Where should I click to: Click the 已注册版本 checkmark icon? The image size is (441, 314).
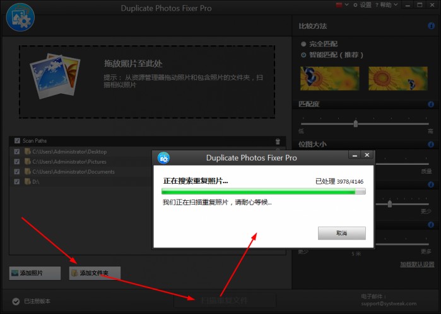click(16, 301)
